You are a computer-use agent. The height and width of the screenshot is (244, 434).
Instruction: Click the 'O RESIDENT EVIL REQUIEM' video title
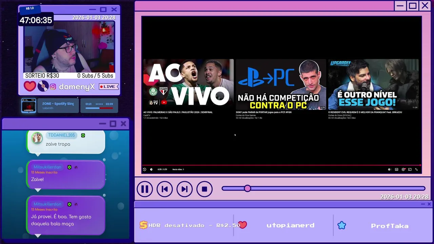(365, 112)
